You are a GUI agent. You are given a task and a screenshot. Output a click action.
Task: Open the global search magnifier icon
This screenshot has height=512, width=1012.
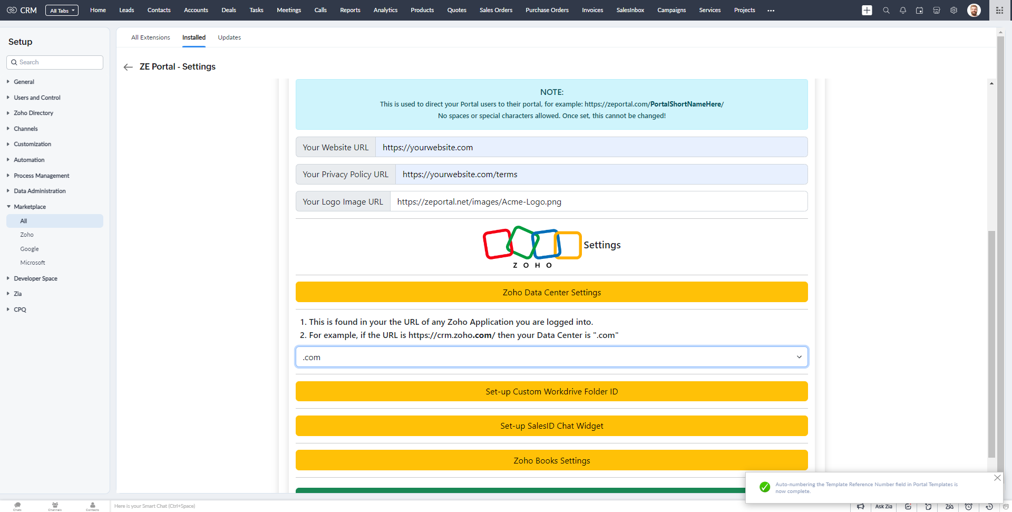click(886, 10)
